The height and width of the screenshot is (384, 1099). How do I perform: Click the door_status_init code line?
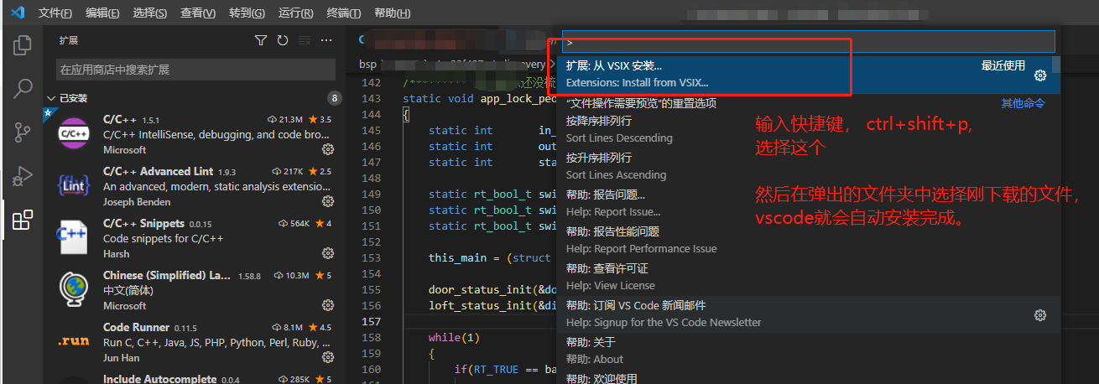click(492, 290)
